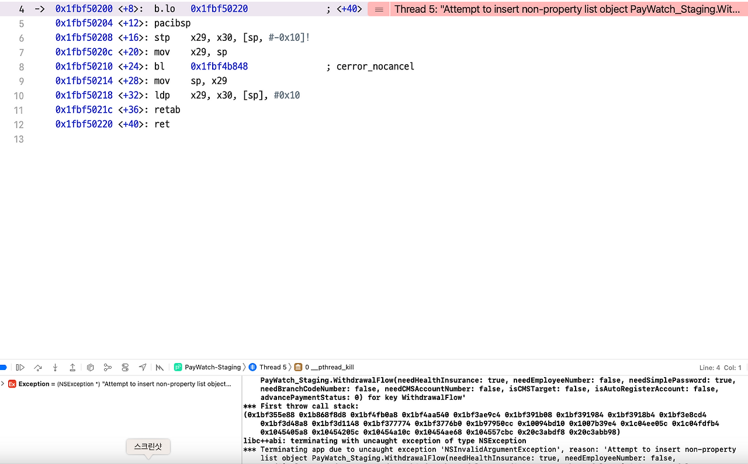The height and width of the screenshot is (464, 748).
Task: Set a breakpoint on line 6
Action: coord(21,37)
